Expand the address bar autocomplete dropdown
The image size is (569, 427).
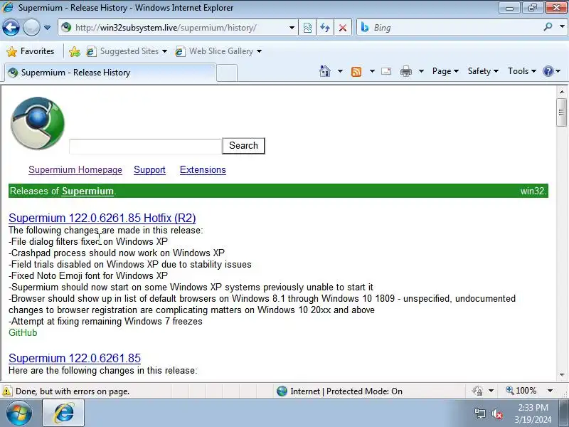click(292, 28)
